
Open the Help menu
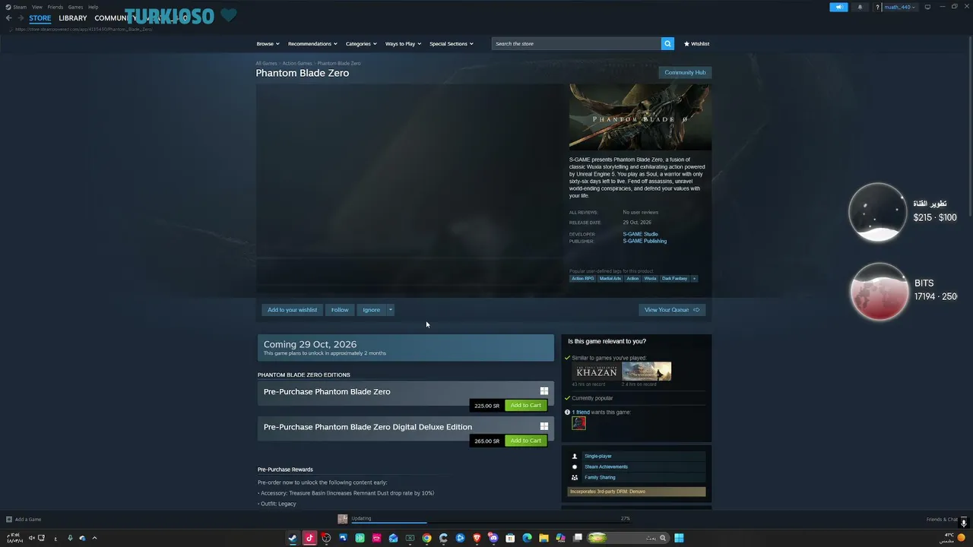(x=93, y=7)
